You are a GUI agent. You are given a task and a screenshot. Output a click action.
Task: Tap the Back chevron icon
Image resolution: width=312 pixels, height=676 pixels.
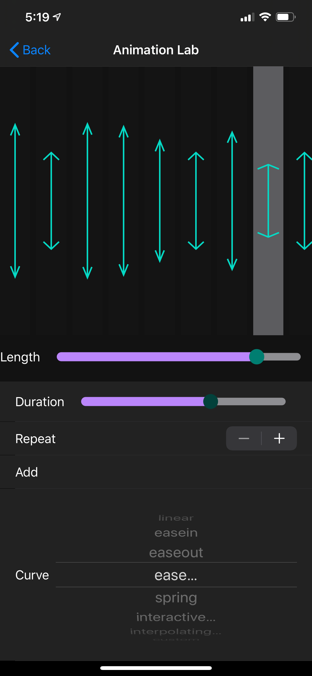tap(14, 50)
